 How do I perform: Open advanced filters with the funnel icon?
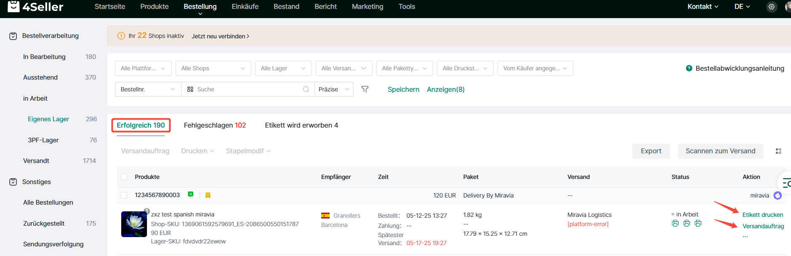[x=365, y=89]
